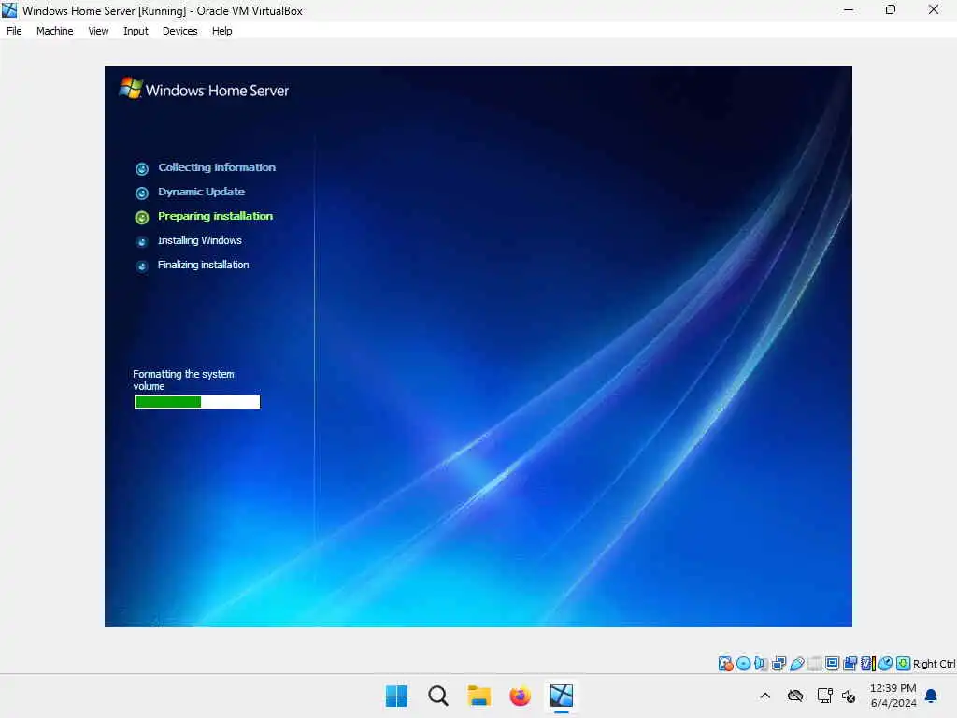957x718 pixels.
Task: Click the Finalizing installation step bullet
Action: (142, 266)
